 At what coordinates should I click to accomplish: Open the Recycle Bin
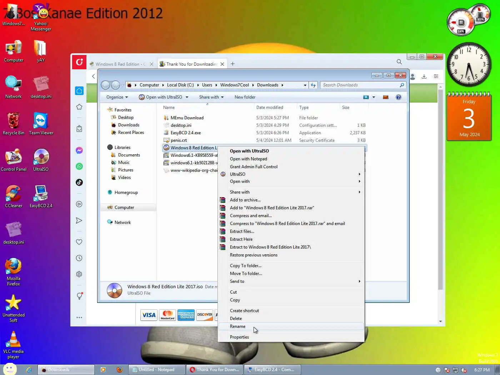(x=14, y=124)
